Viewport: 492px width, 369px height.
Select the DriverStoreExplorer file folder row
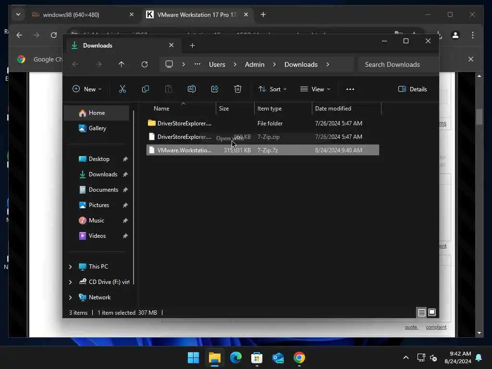click(x=263, y=123)
